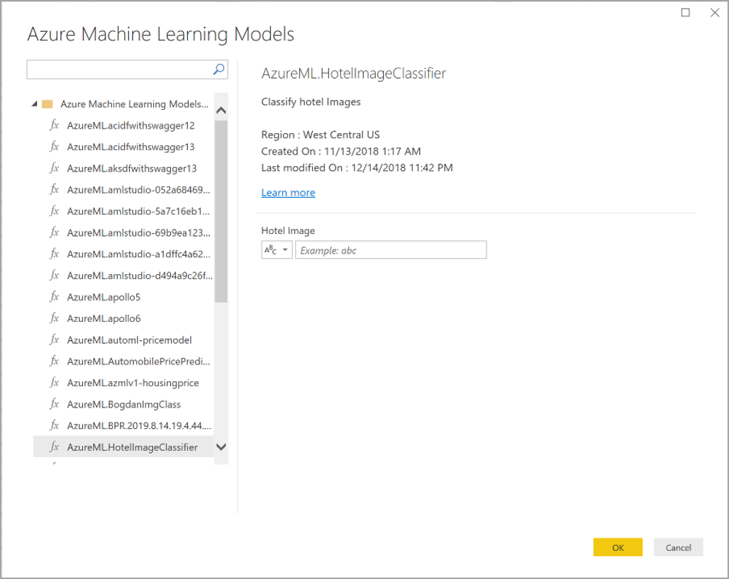This screenshot has height=579, width=729.
Task: Click fx icon beside AzureML.amlstudio-5a7c16eb1
Action: coord(55,210)
